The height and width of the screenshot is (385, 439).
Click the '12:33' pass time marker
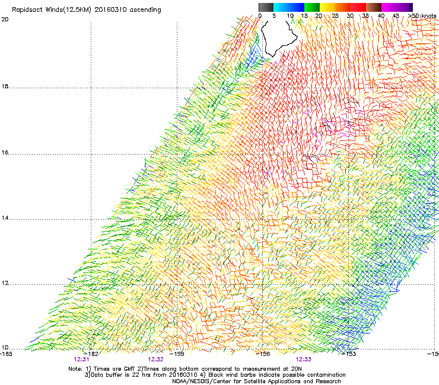[x=304, y=360]
